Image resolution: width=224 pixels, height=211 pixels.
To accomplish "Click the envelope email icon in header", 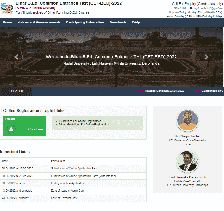I will coord(191,8).
